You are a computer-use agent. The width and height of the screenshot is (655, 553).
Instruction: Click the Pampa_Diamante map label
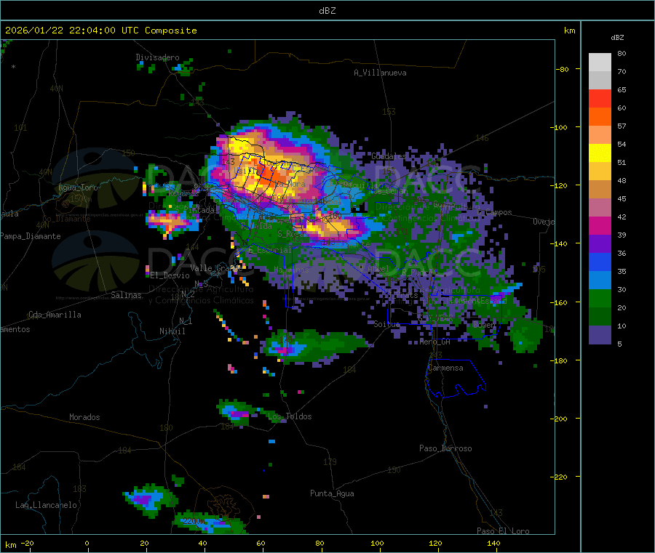31,236
